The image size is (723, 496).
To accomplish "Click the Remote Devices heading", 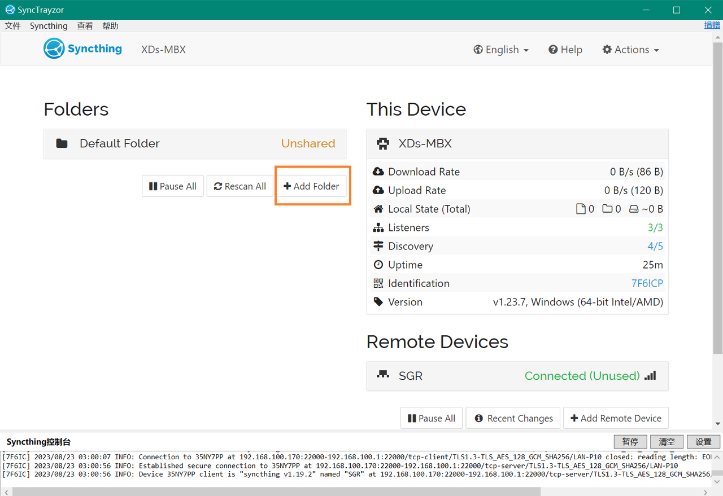I will pos(437,341).
